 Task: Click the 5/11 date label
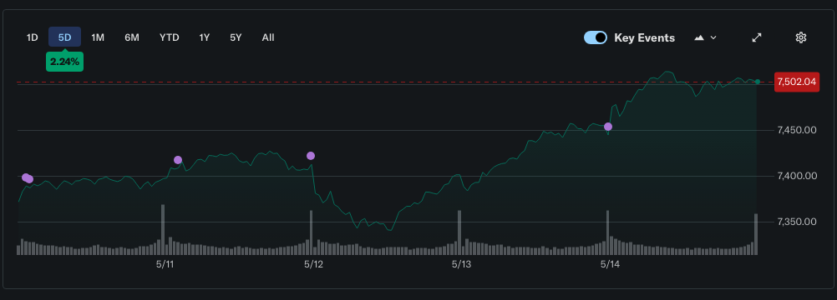pyautogui.click(x=165, y=264)
